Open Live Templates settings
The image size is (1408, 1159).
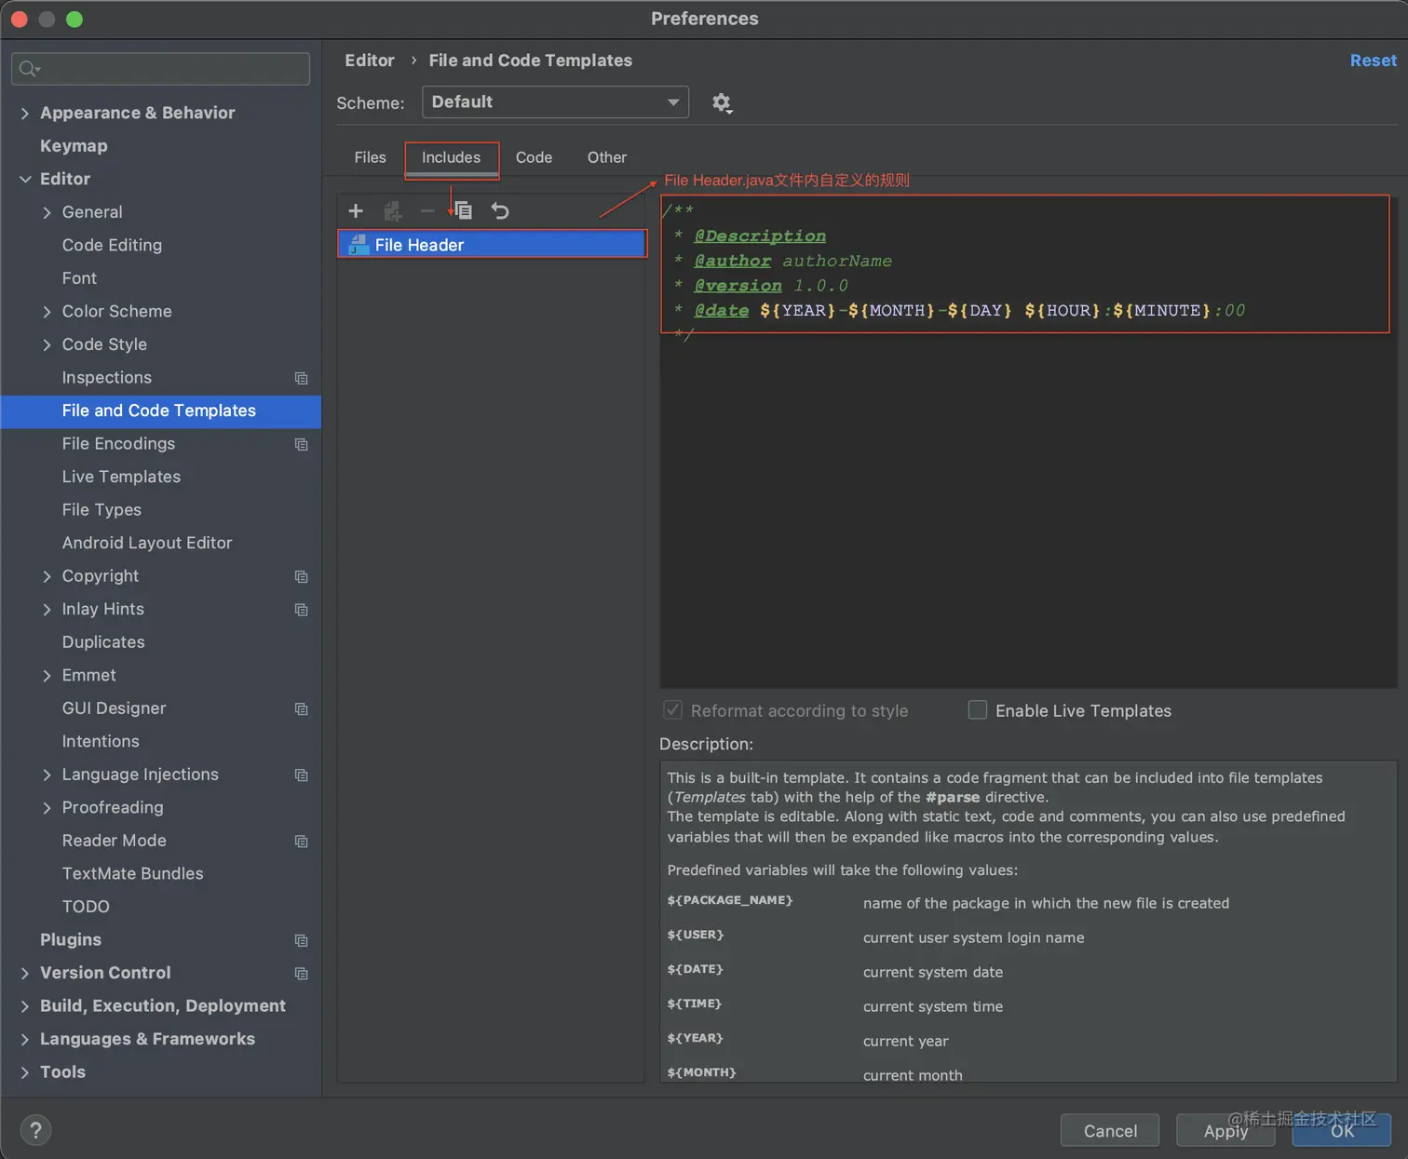[121, 477]
